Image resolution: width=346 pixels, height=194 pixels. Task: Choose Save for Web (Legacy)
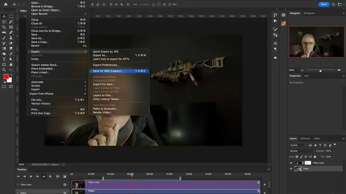click(x=119, y=71)
